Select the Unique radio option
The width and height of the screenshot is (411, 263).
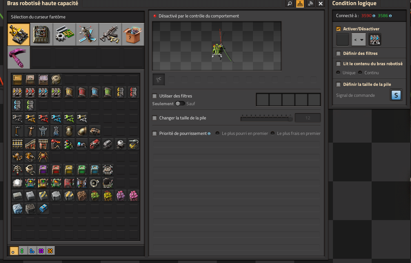click(338, 73)
